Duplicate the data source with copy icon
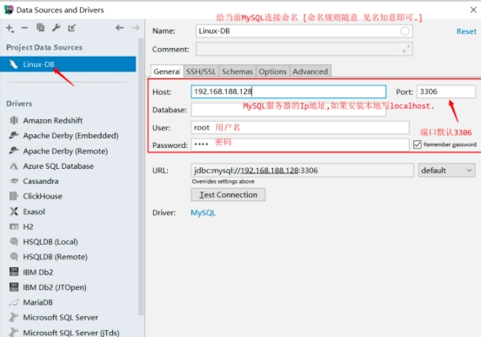This screenshot has height=337, width=481. [x=41, y=28]
